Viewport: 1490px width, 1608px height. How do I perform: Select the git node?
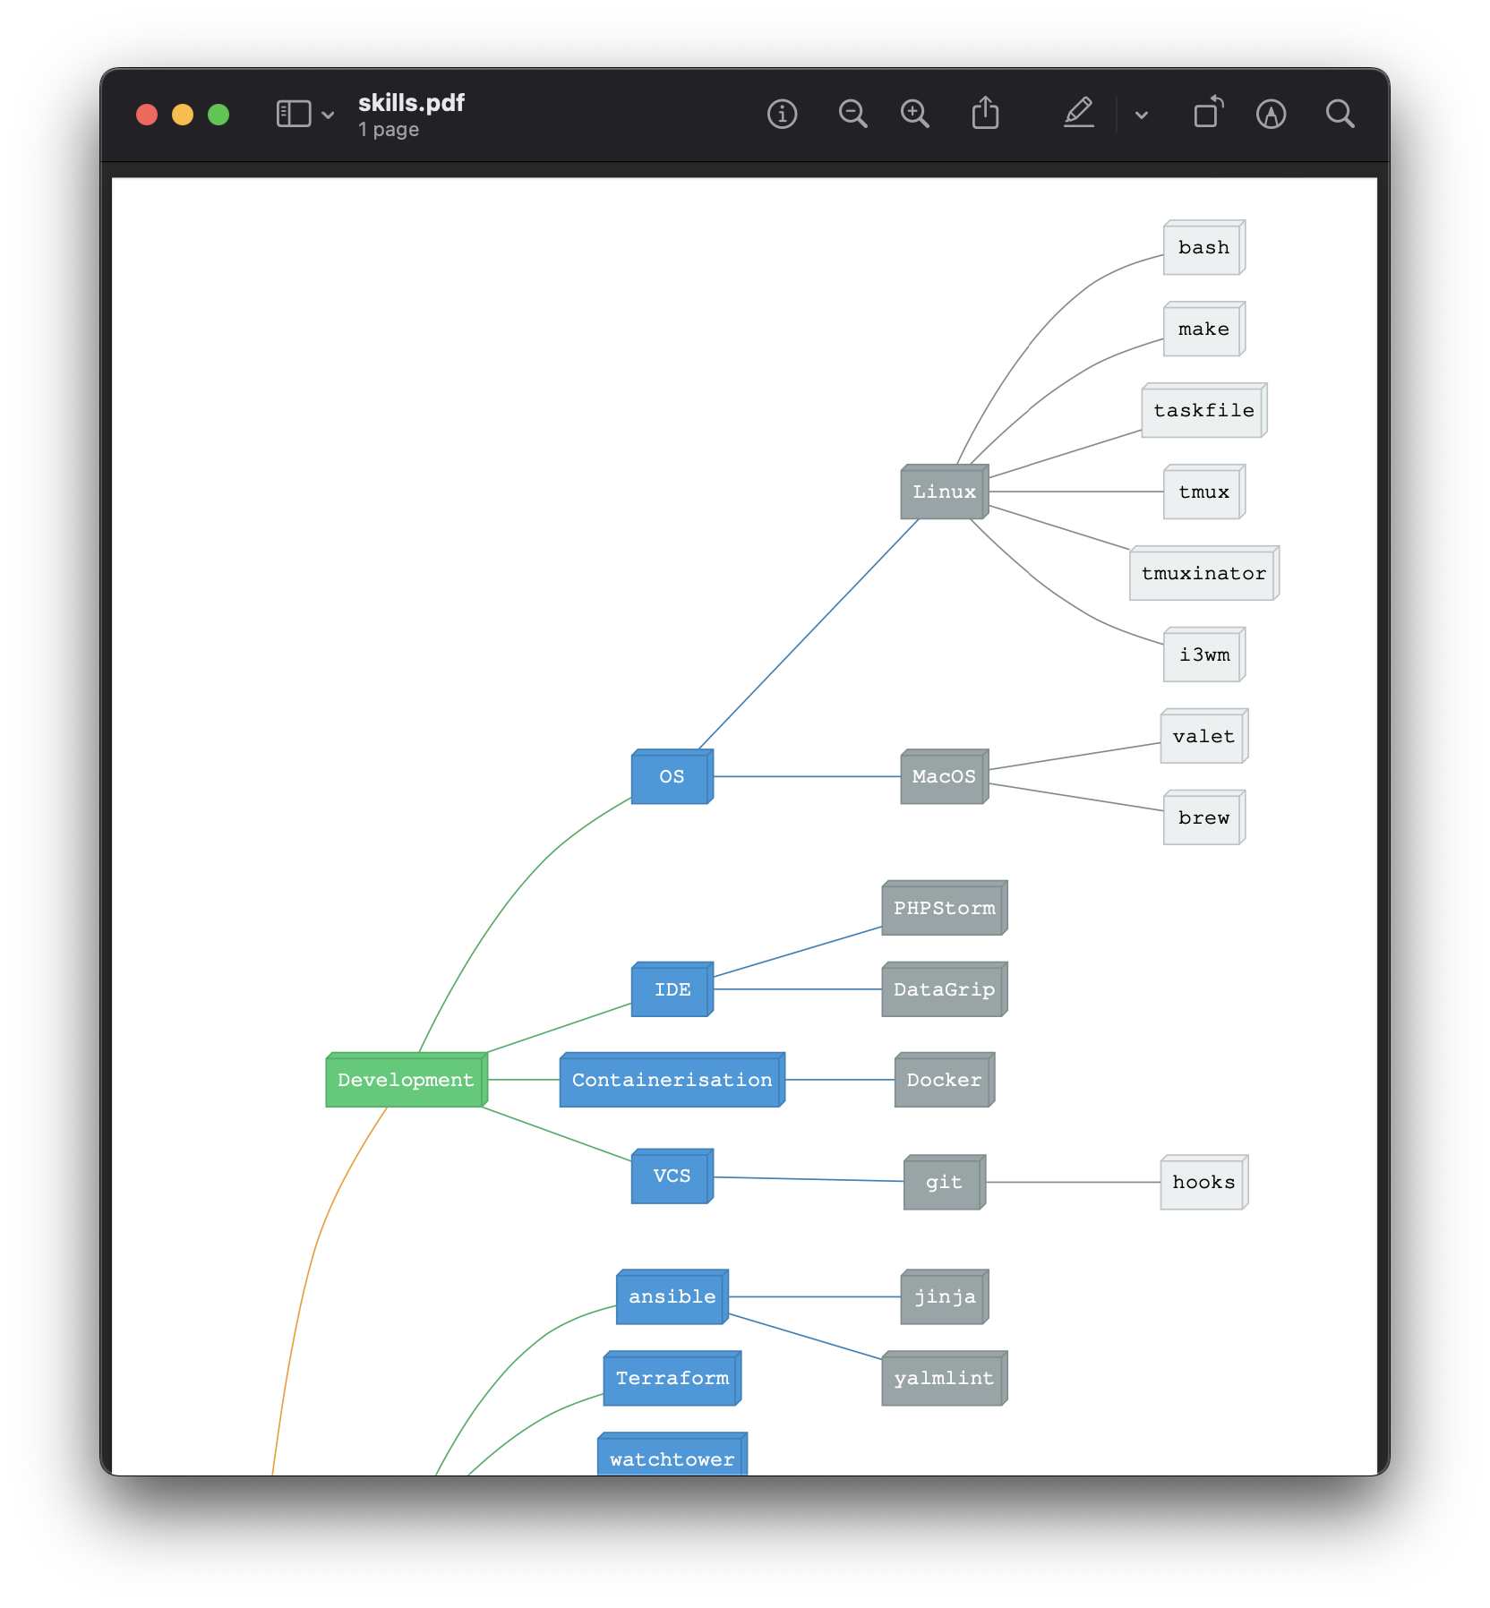pos(944,1182)
